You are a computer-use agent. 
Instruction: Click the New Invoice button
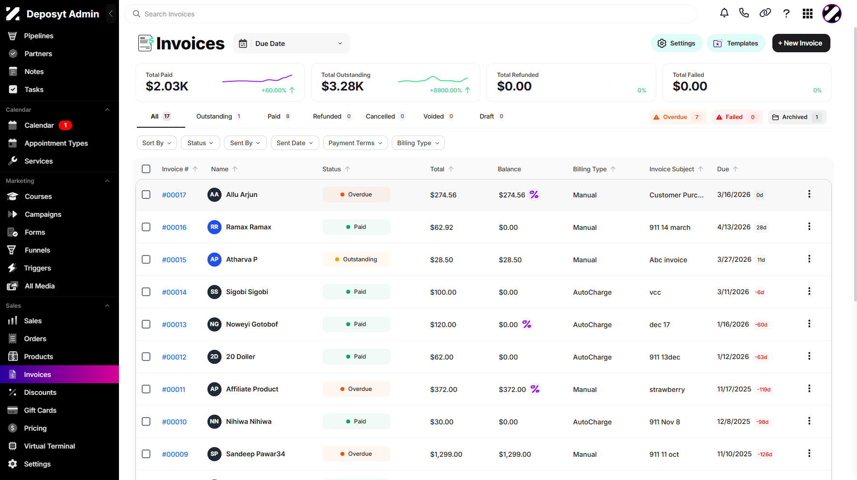[x=801, y=43]
